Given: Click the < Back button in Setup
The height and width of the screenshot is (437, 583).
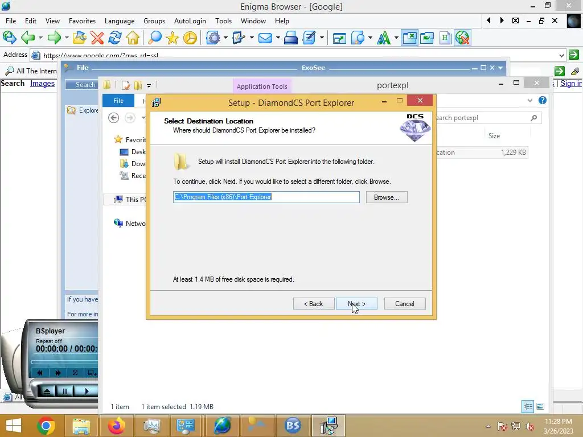Looking at the screenshot, I should point(314,304).
